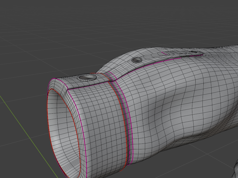Select the middle rivet hole on the strap
The width and height of the screenshot is (238, 178).
point(137,60)
